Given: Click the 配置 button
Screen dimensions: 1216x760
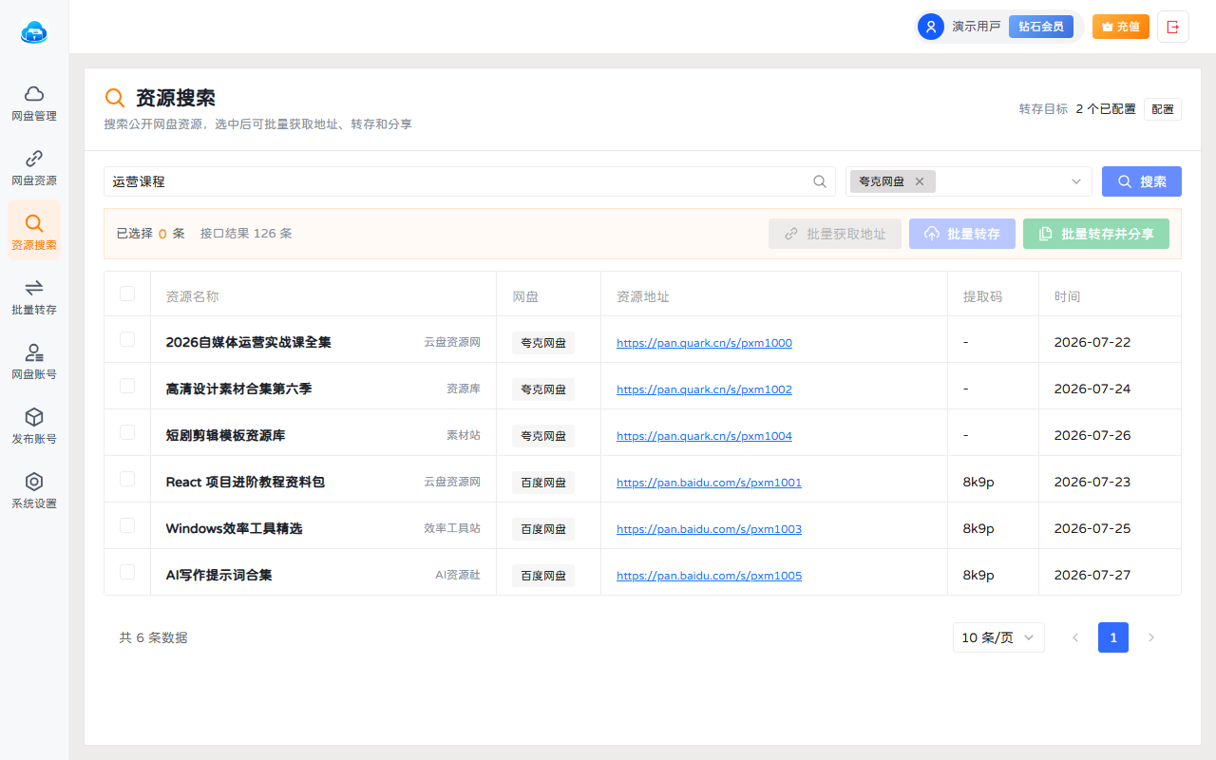Looking at the screenshot, I should click(1163, 109).
